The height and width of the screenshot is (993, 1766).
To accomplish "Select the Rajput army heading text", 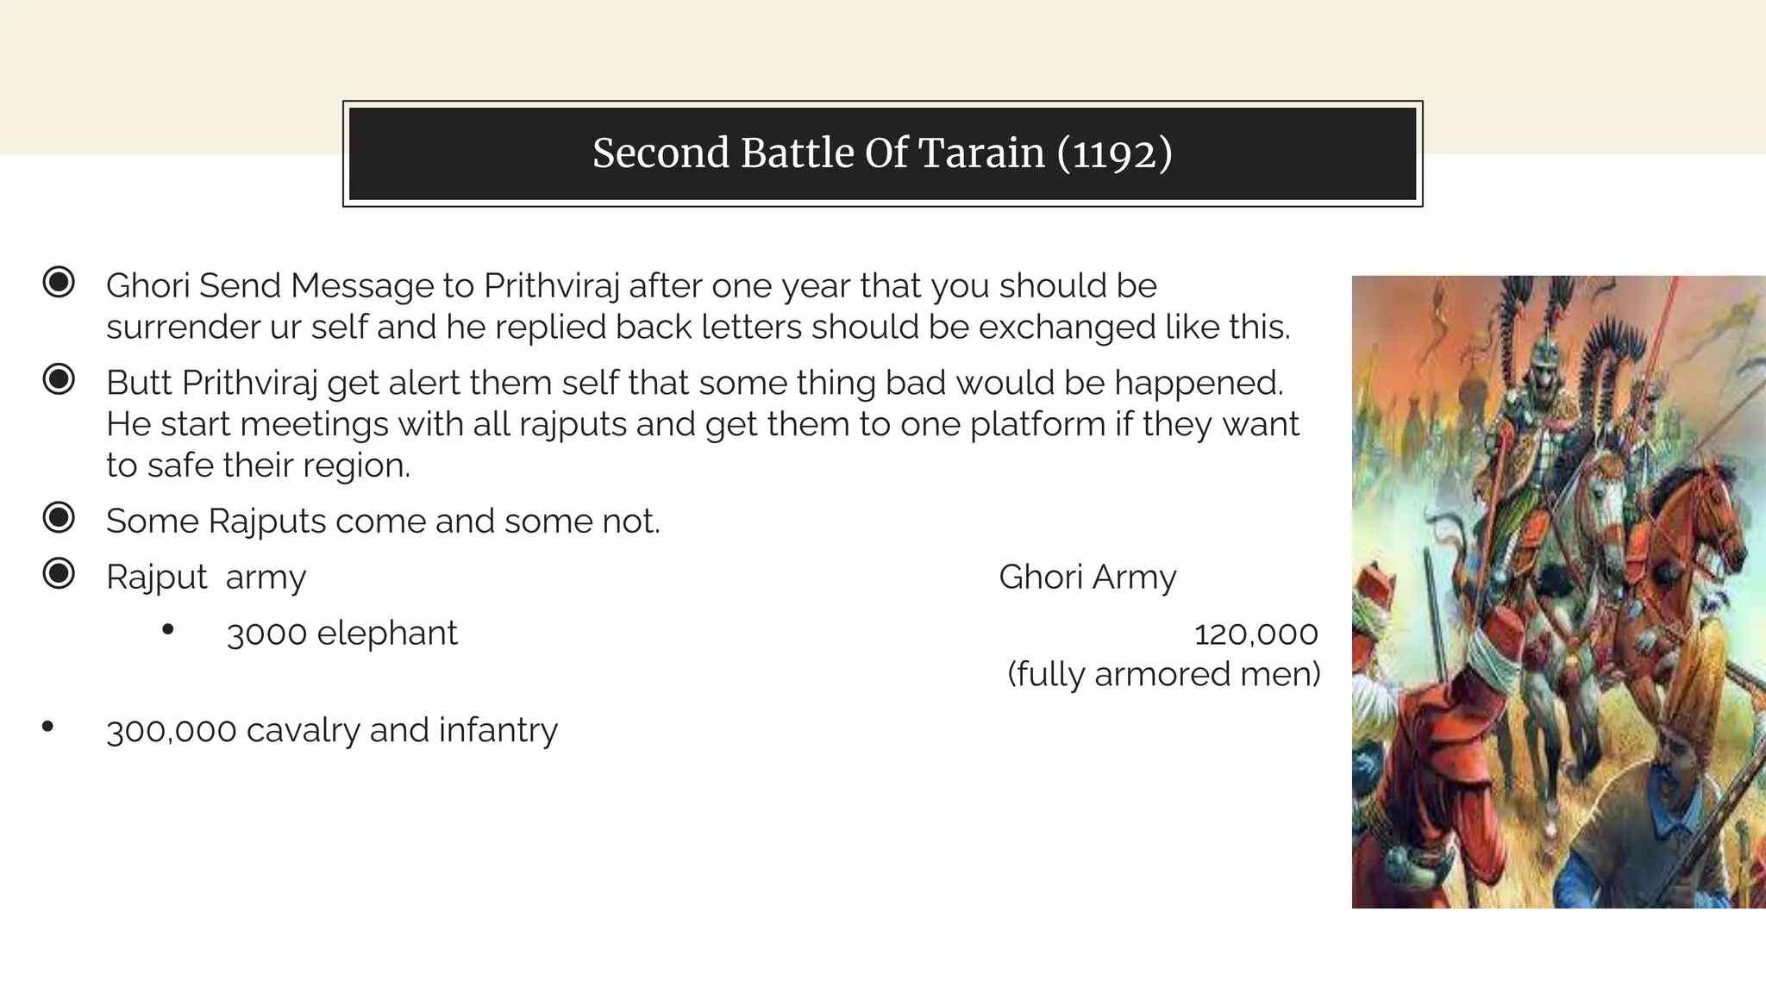I will coord(206,577).
